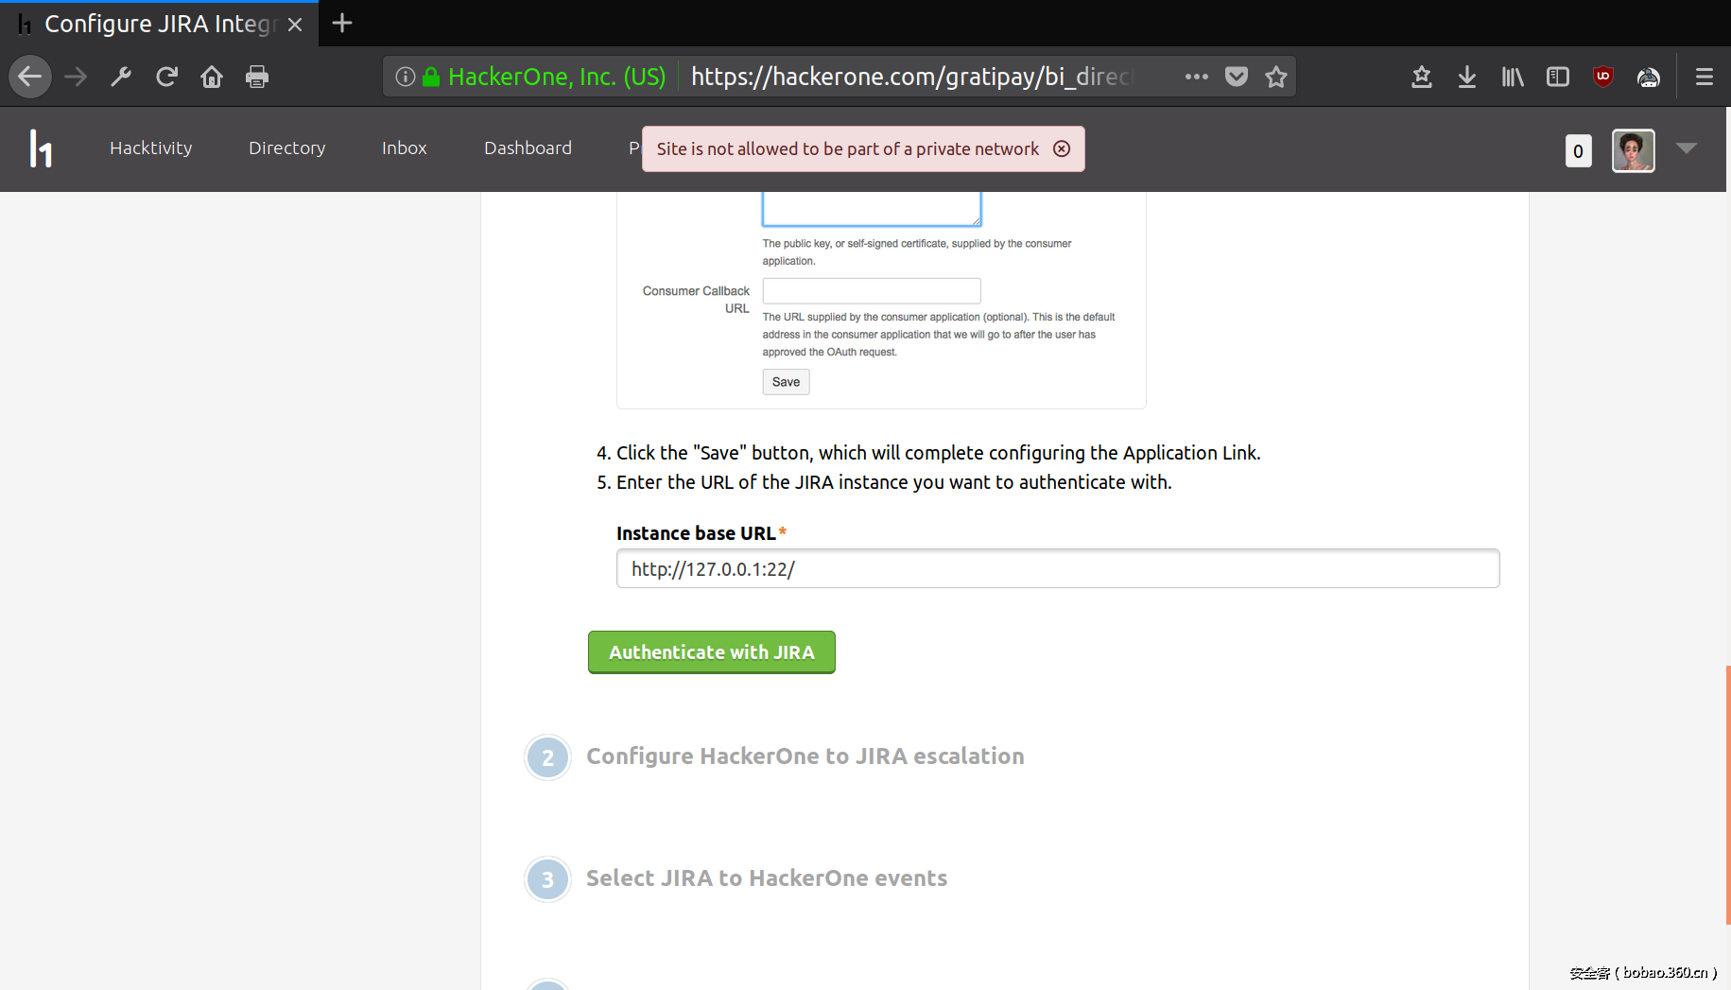Open the Hacktivity nav item
The width and height of the screenshot is (1731, 990).
(x=150, y=148)
